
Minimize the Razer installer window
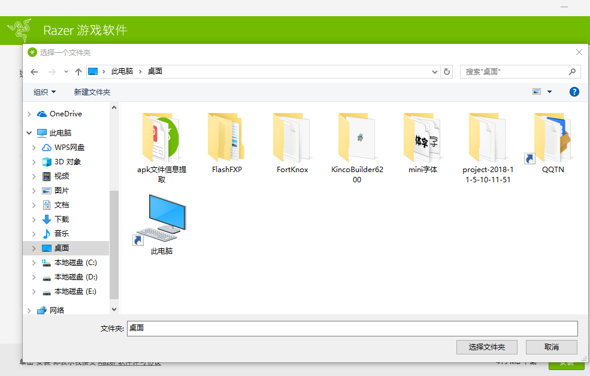click(x=564, y=7)
